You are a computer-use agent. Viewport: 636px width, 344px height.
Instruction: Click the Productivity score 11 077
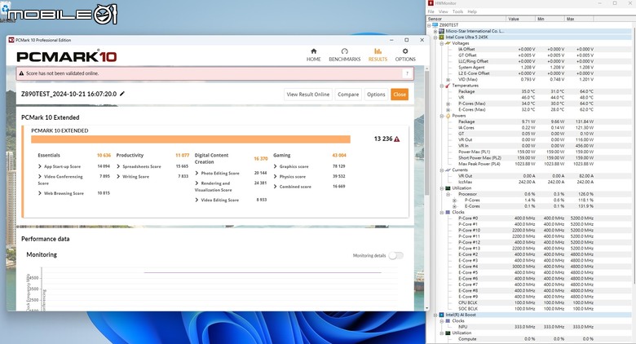(182, 156)
